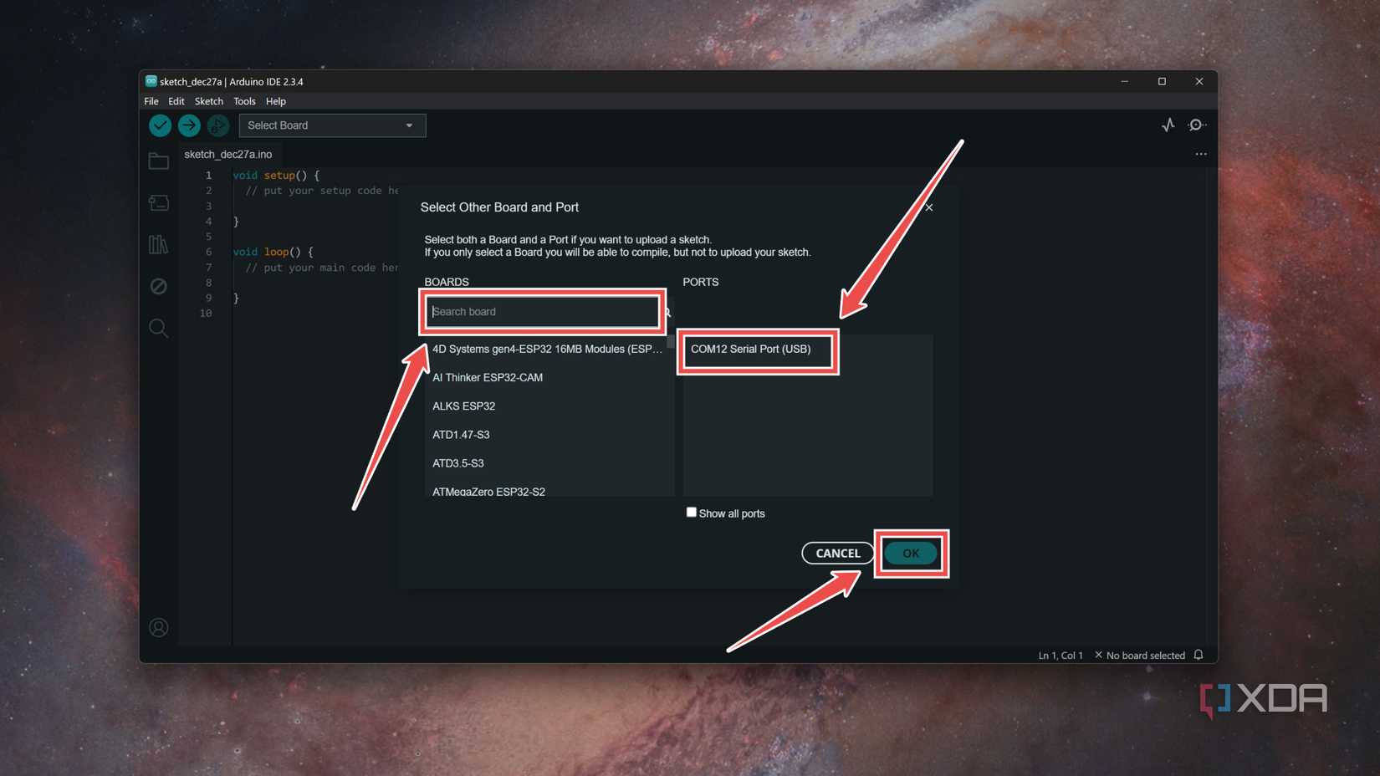Select the sketch_dec27a.ino editor tab
This screenshot has height=776, width=1380.
(228, 155)
